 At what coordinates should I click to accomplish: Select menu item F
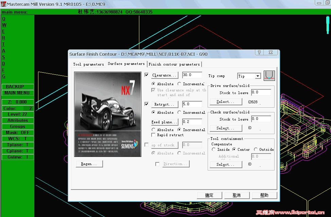tap(3, 70)
